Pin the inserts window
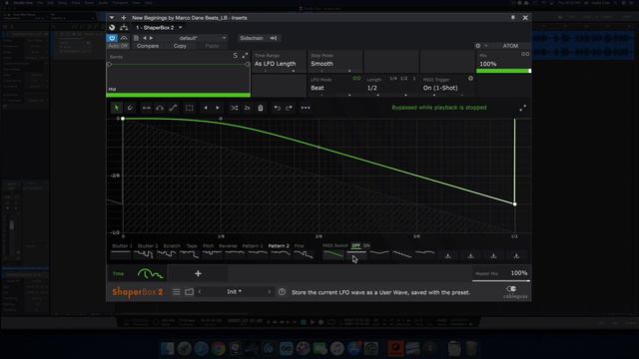The width and height of the screenshot is (639, 359). (x=513, y=18)
